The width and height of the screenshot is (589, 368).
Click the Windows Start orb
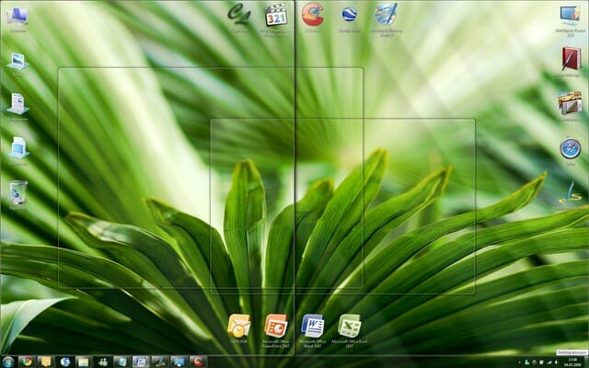(x=8, y=362)
